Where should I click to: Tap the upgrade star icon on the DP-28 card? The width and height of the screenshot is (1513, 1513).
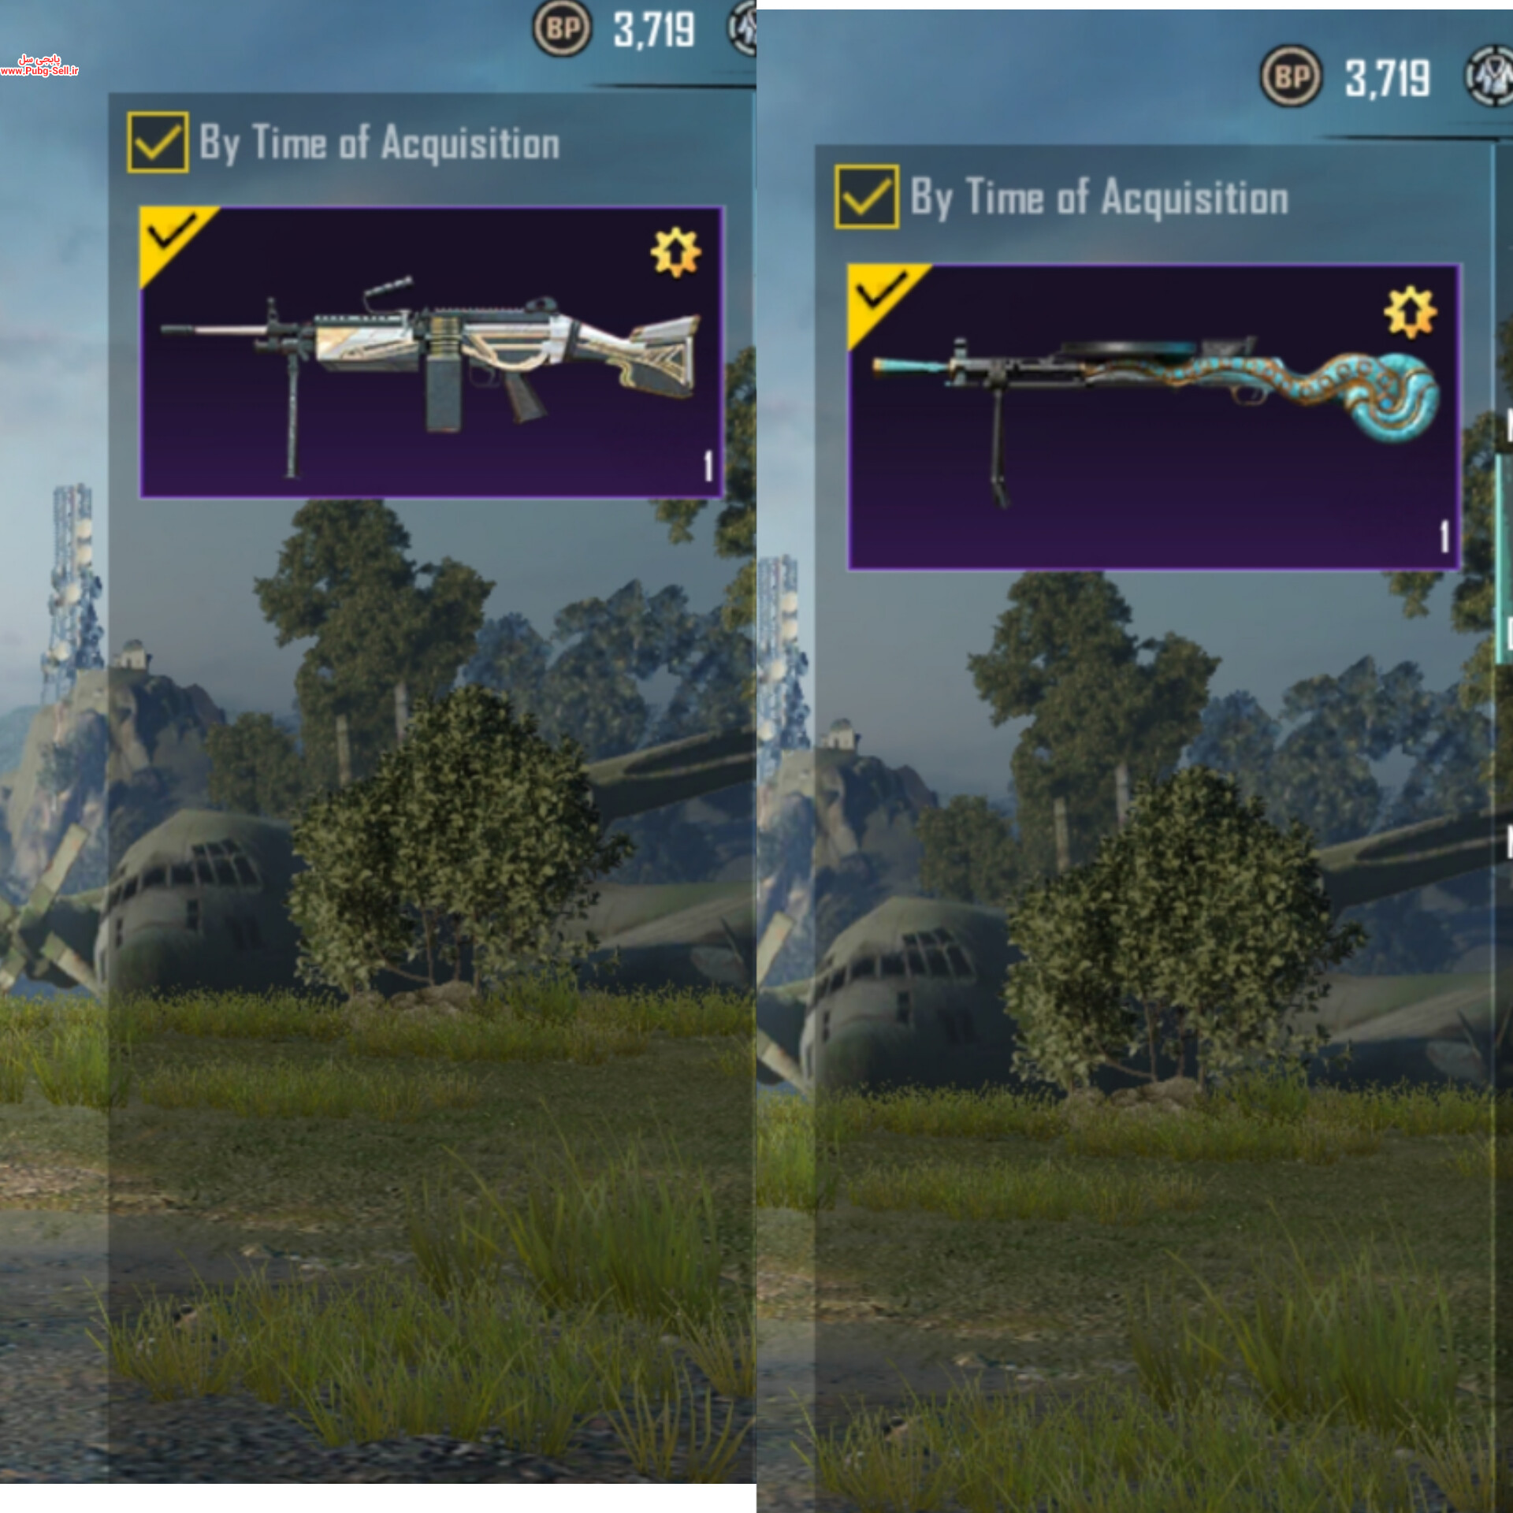tap(1411, 313)
